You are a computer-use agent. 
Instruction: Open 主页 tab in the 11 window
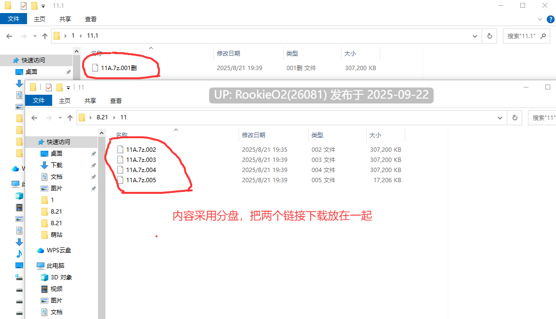tap(65, 101)
